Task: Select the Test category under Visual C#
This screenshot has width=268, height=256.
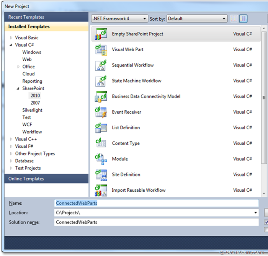Action: 27,117
